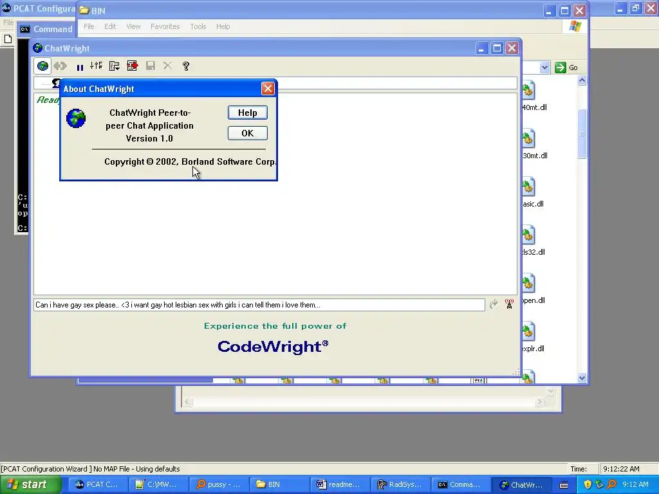Click OK in the About ChatWright dialog
The width and height of the screenshot is (659, 494).
click(248, 133)
